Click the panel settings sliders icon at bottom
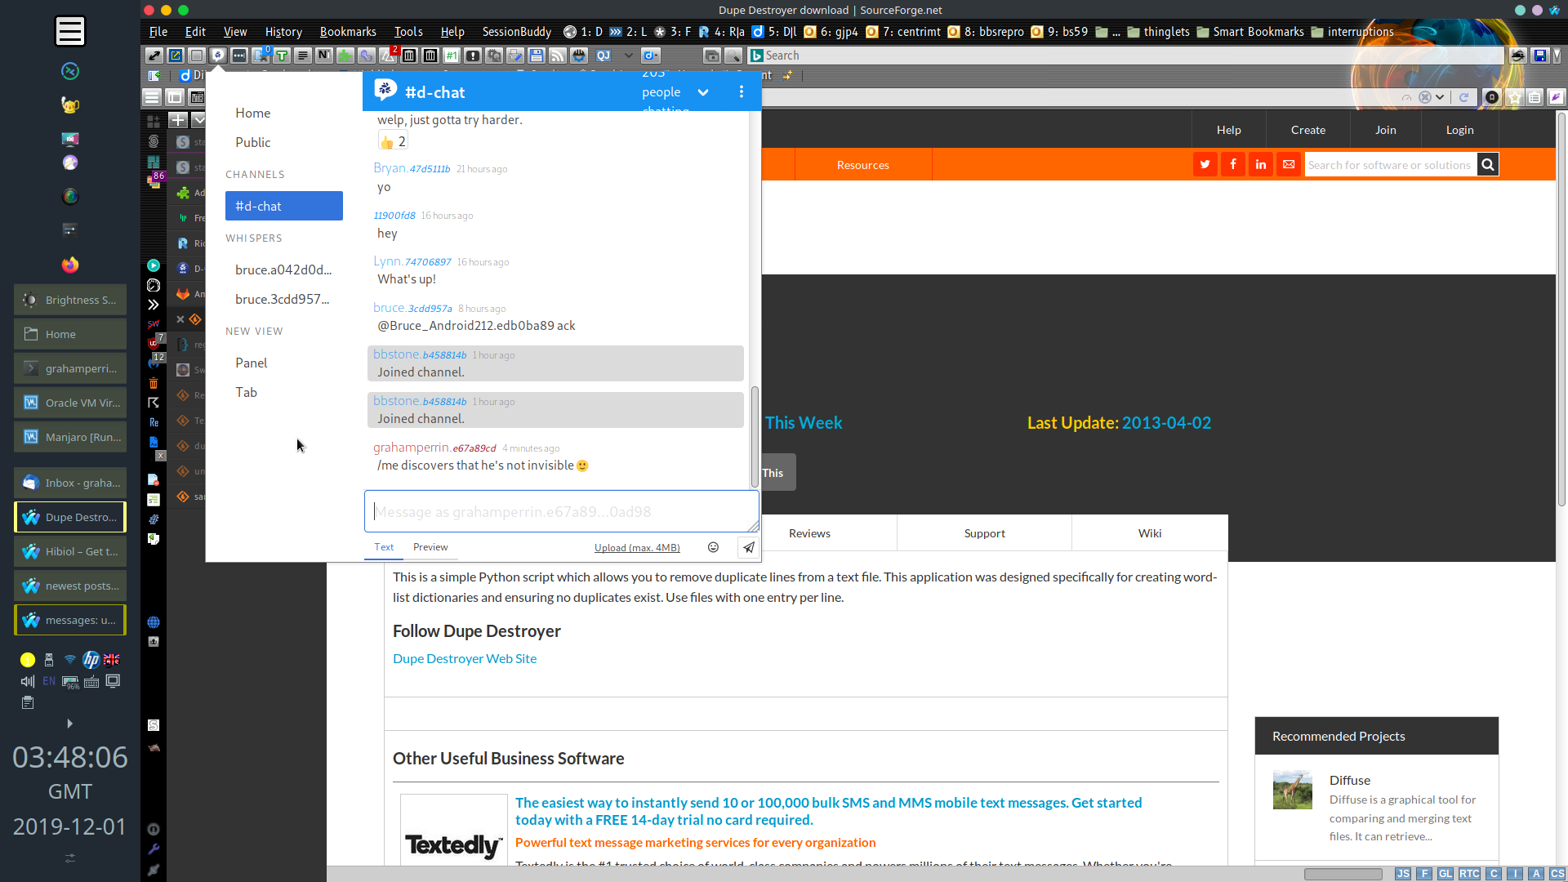 [70, 857]
